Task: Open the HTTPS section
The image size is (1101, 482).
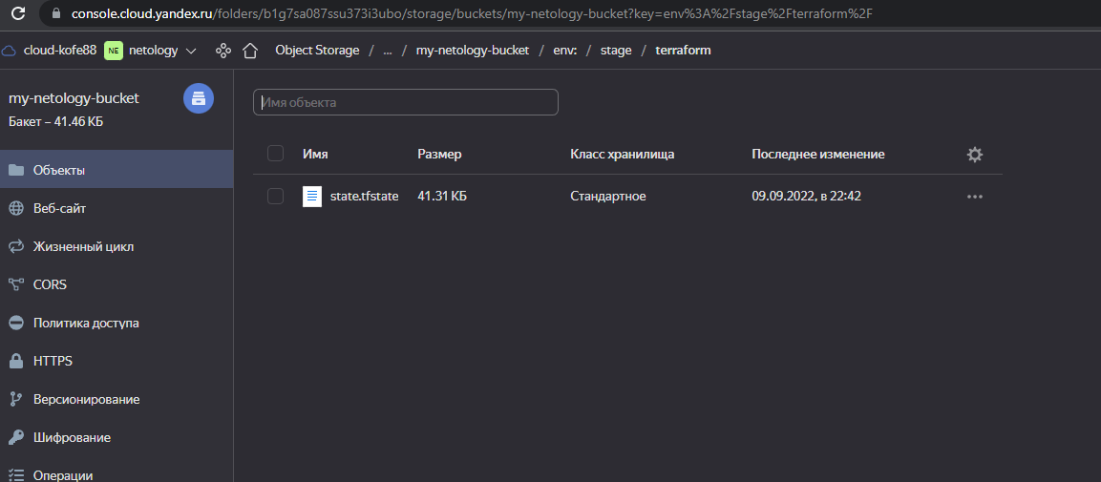Action: 116,362
